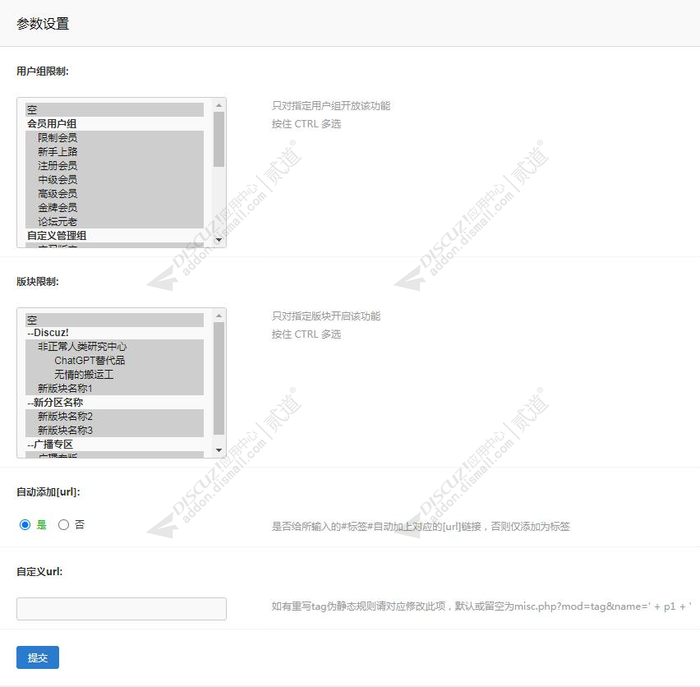Choose 无情的搬运工 subforum
Screen dimensions: 700x687
pos(115,375)
